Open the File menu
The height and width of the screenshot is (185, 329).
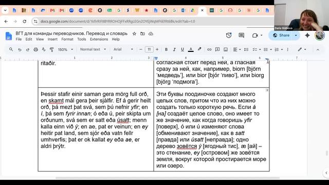pos(19,39)
